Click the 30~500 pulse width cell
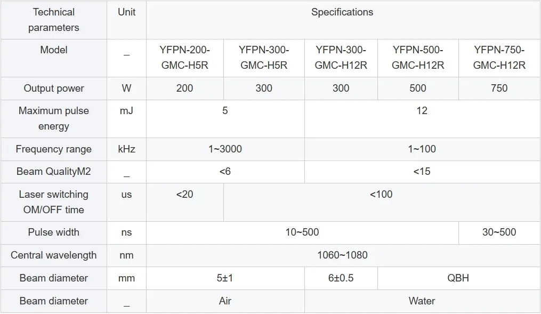The width and height of the screenshot is (541, 314). pos(499,232)
